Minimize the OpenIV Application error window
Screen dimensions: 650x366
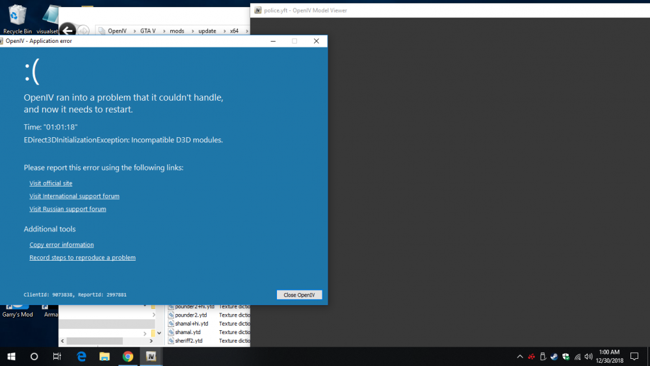[273, 41]
